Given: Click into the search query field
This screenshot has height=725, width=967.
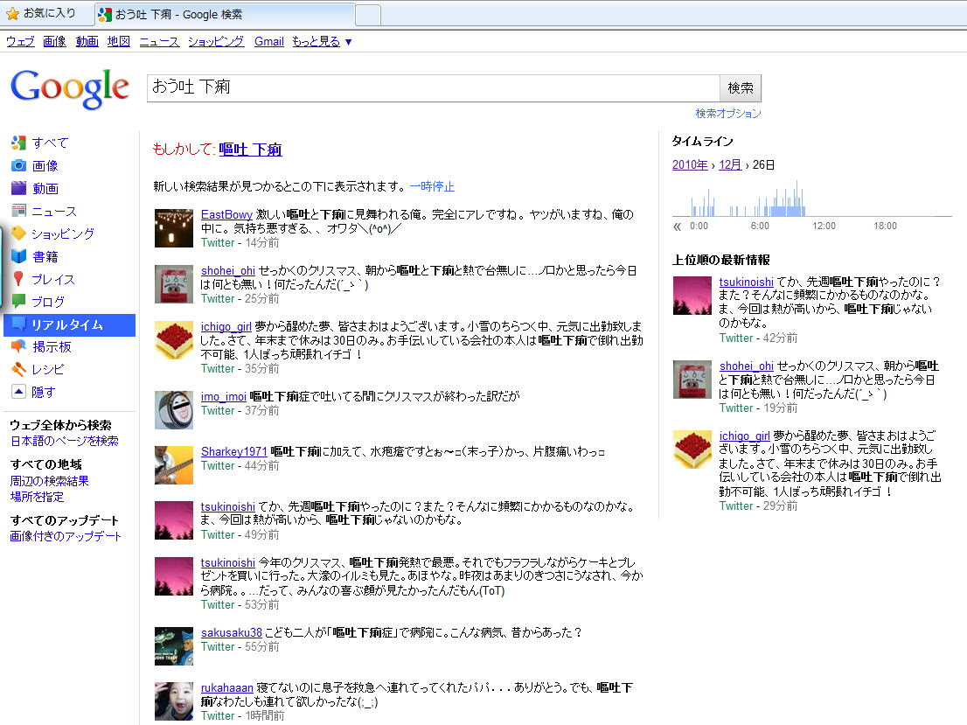Looking at the screenshot, I should coord(433,87).
